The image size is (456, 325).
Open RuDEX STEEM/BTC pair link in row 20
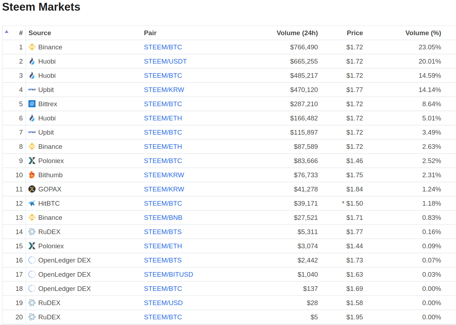[x=163, y=317]
